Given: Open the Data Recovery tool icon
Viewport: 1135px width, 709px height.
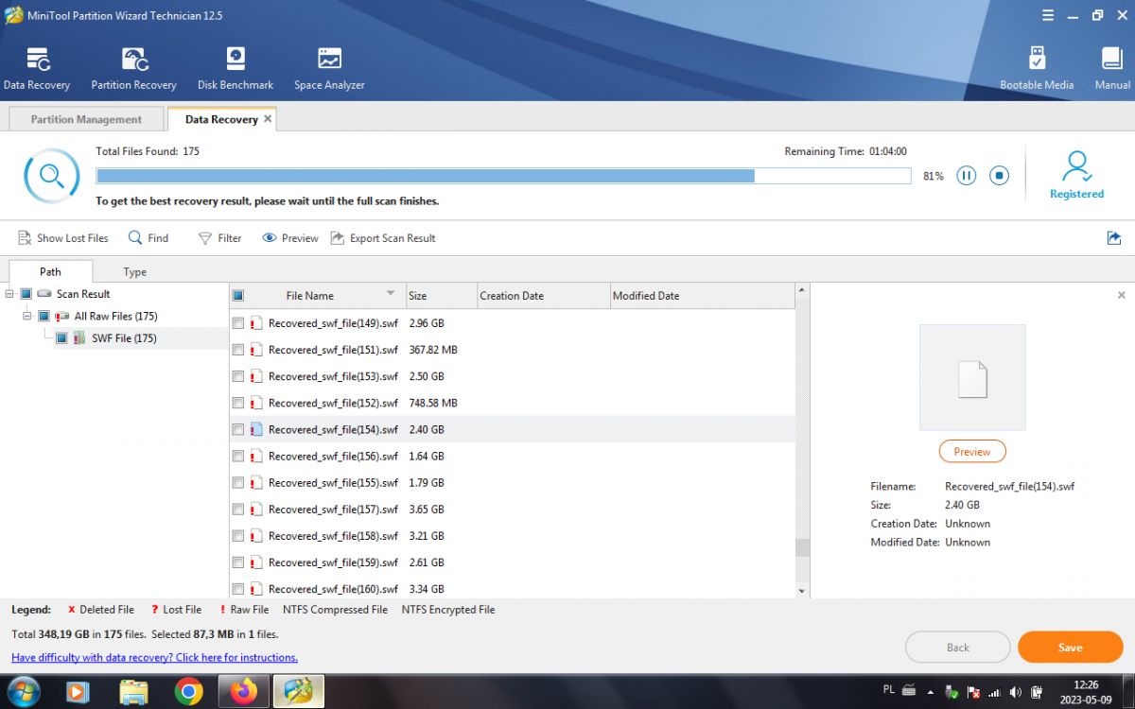Looking at the screenshot, I should coord(37,60).
